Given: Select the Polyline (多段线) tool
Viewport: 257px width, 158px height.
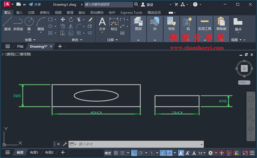Looking at the screenshot, I should [18, 24].
